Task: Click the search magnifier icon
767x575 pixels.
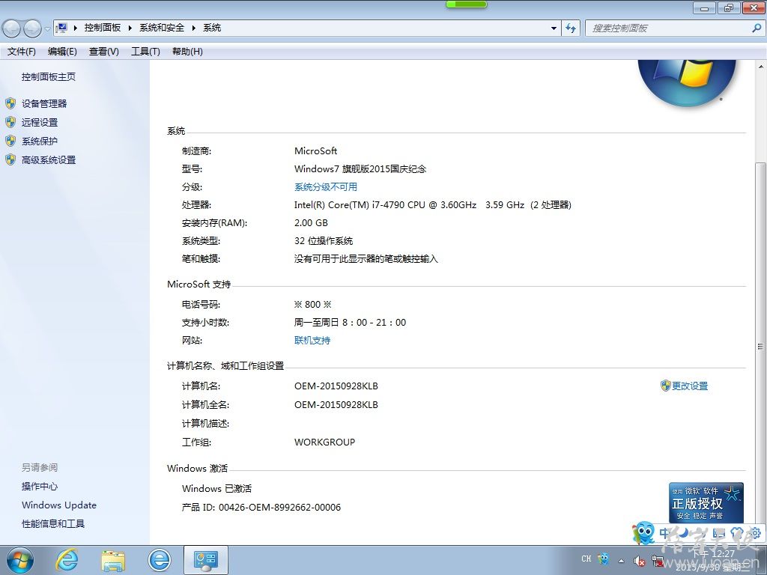Action: [757, 28]
